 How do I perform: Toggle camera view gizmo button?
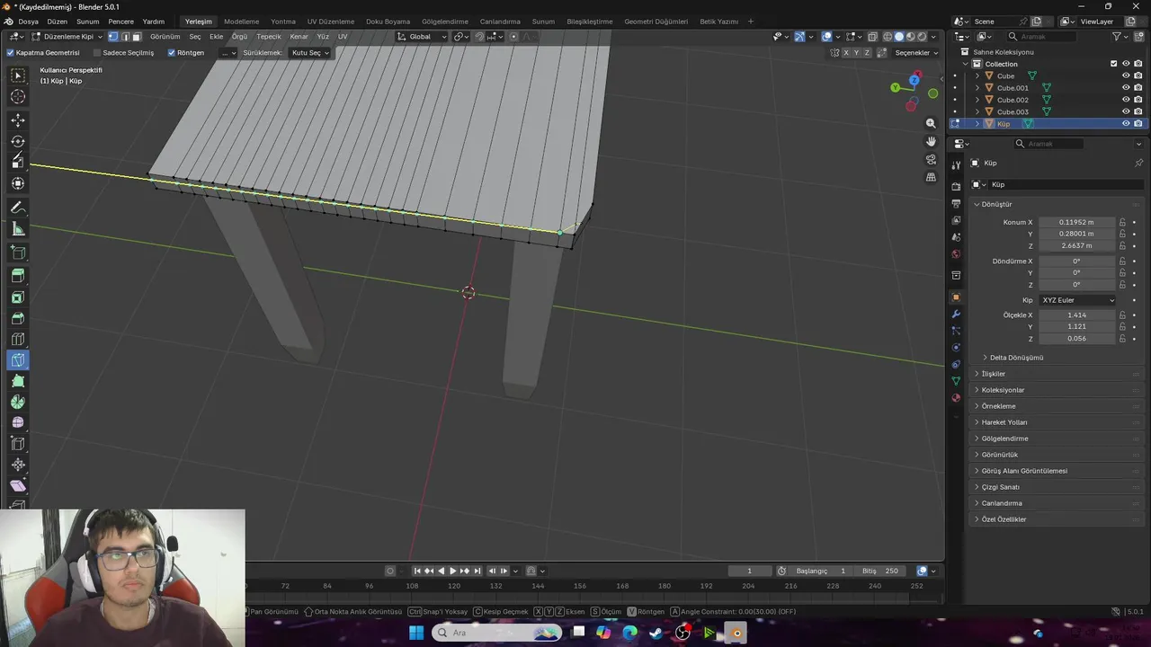931,159
